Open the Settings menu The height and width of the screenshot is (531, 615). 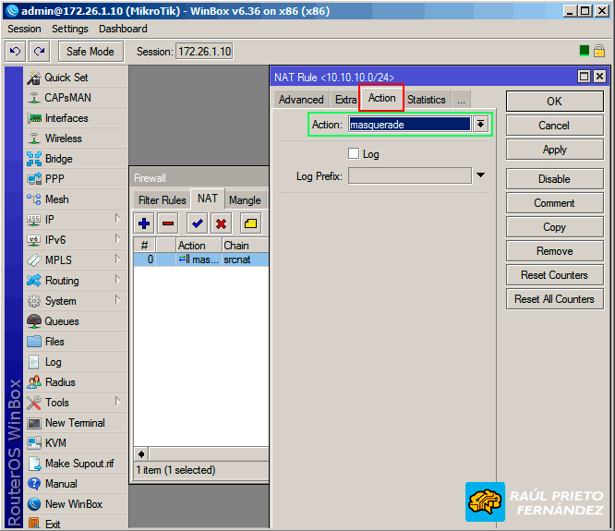pyautogui.click(x=70, y=30)
